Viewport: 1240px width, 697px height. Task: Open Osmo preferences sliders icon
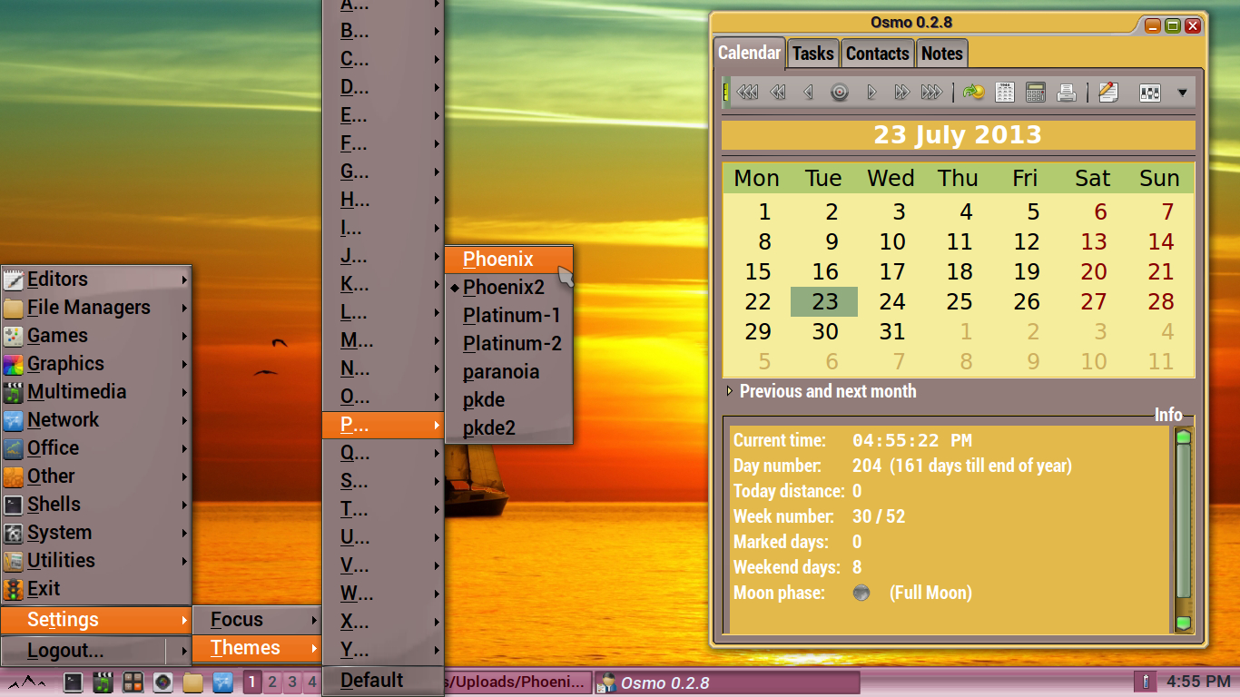coord(1150,93)
